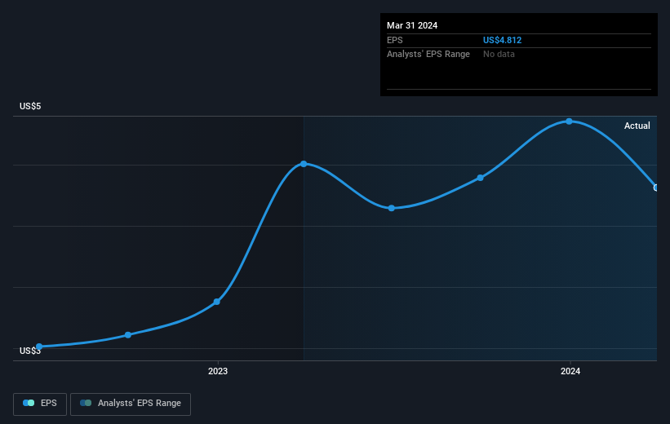This screenshot has height=424, width=670.
Task: Select the EPS data point on the Actual boundary line
Action: (304, 164)
